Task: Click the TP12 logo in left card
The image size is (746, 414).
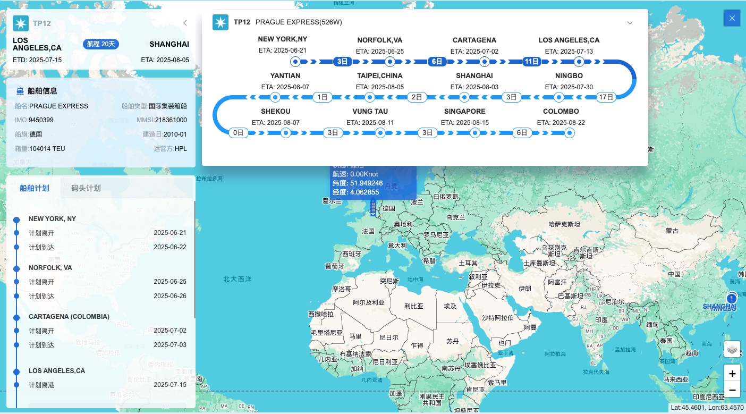Action: click(x=21, y=23)
